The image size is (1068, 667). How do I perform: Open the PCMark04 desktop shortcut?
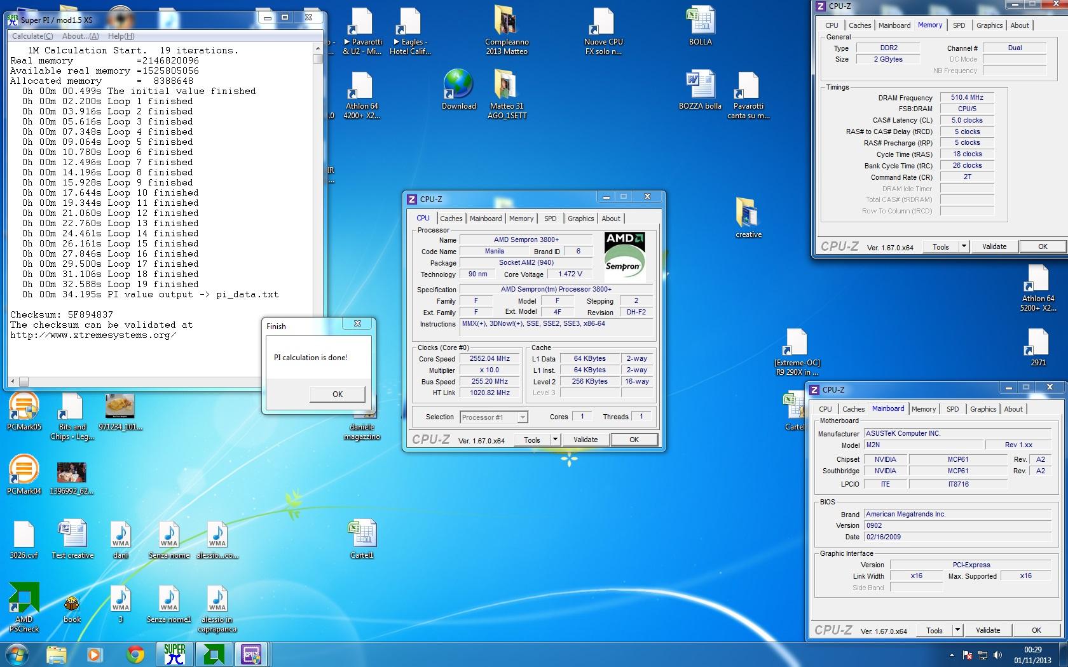pyautogui.click(x=24, y=475)
